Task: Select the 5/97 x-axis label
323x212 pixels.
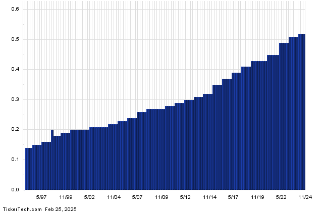Action: (x=41, y=197)
